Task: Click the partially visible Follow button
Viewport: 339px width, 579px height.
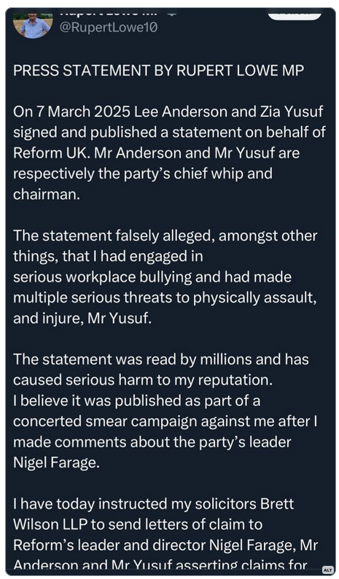Action: 295,15
